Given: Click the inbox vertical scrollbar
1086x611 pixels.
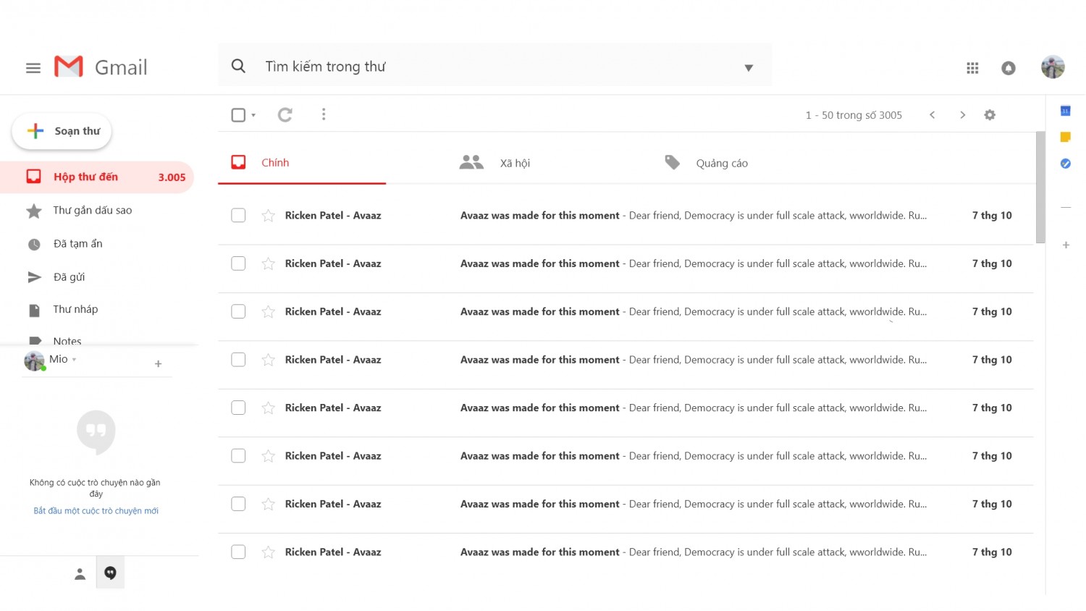Looking at the screenshot, I should pos(1040,187).
